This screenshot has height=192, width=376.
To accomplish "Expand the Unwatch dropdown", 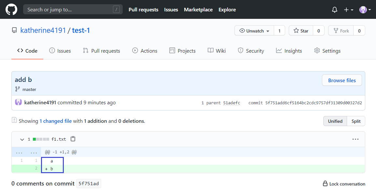I will click(254, 31).
